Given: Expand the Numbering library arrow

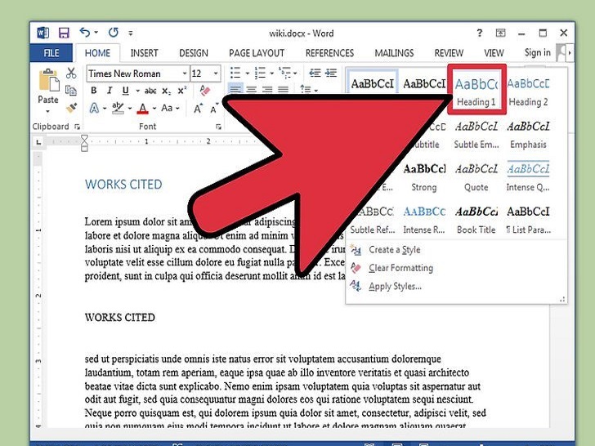Looking at the screenshot, I should pyautogui.click(x=271, y=73).
